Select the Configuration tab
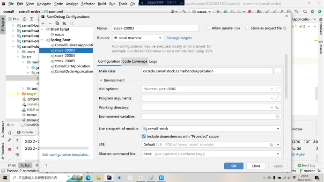Screen dimensions: 324x182 pyautogui.click(x=109, y=61)
